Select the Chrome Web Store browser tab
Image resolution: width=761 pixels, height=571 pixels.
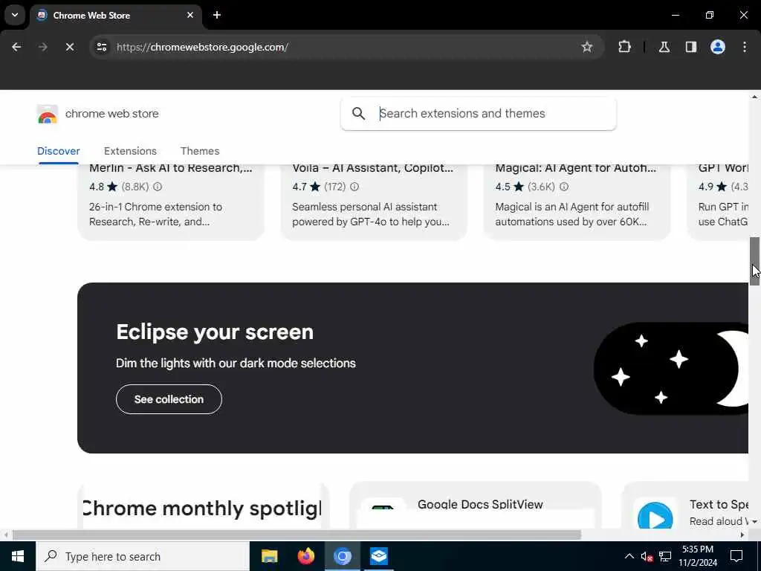pyautogui.click(x=115, y=15)
